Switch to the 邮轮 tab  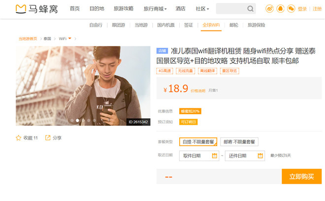coord(234,25)
